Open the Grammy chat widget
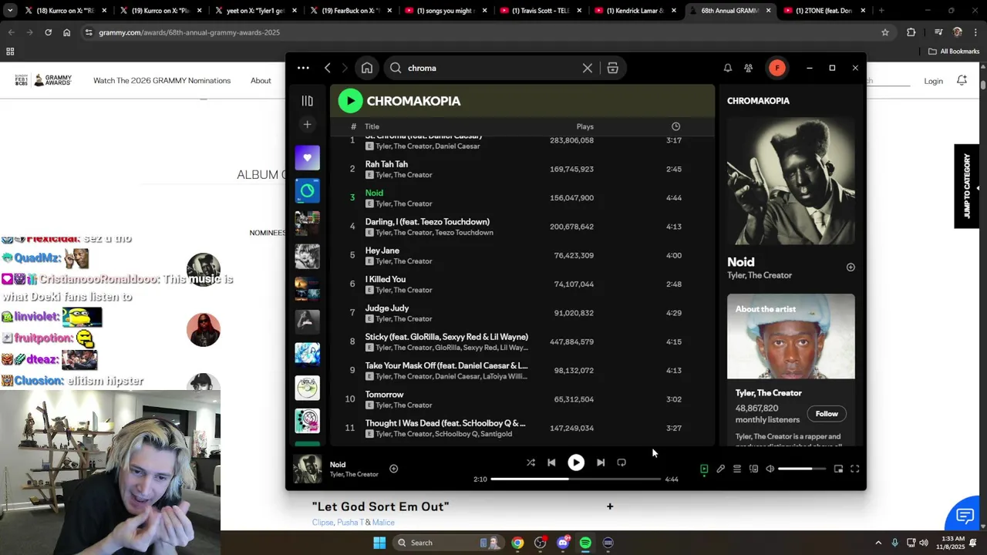 point(965,516)
